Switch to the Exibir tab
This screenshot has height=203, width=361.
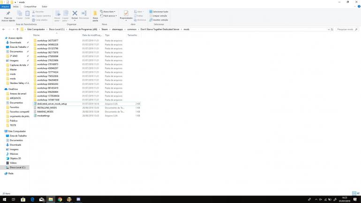45,7
